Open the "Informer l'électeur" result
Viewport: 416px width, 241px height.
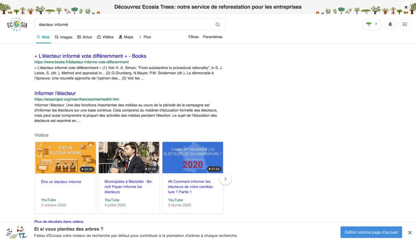[55, 93]
